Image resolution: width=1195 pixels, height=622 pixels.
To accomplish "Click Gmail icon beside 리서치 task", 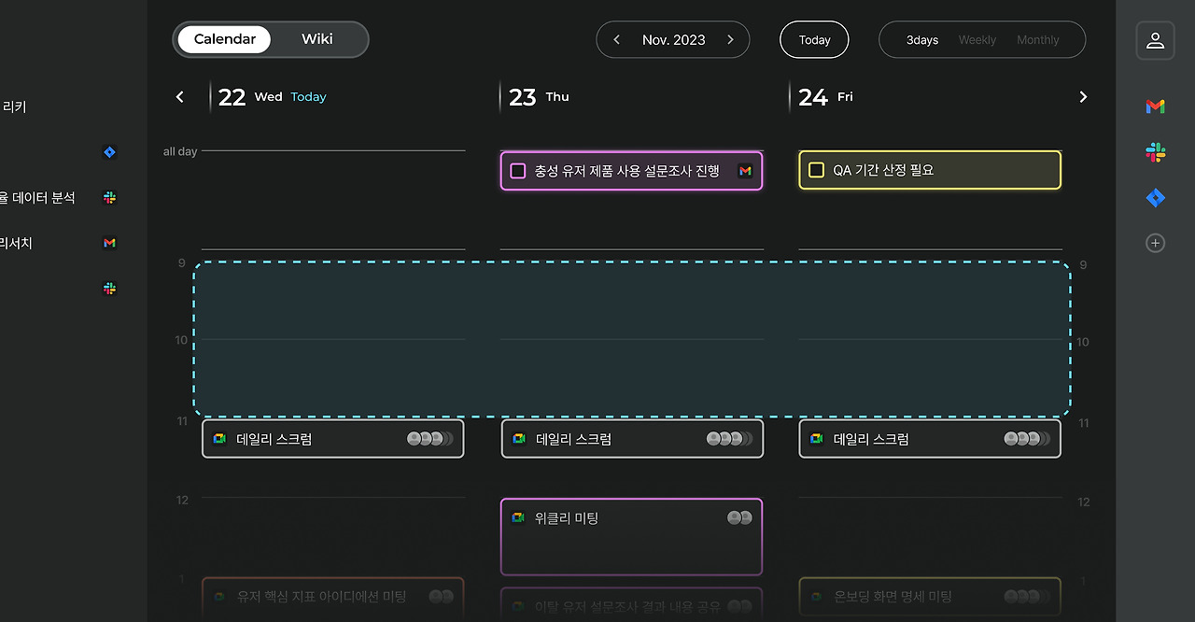I will point(109,243).
